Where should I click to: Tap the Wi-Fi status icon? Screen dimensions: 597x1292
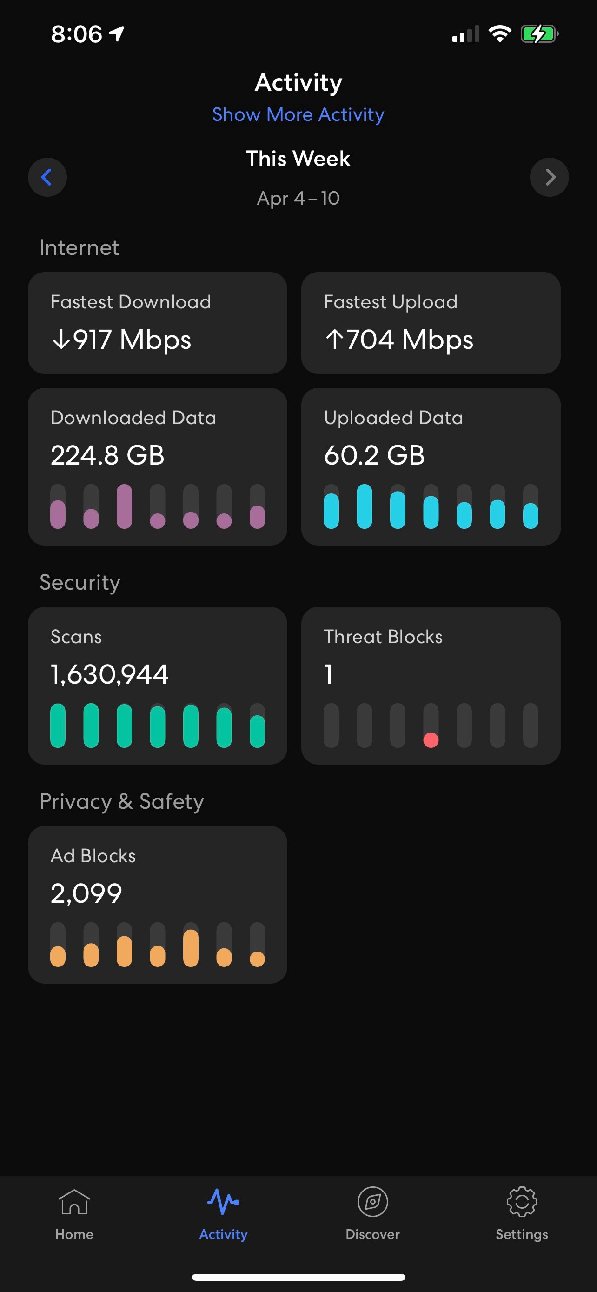[x=499, y=34]
